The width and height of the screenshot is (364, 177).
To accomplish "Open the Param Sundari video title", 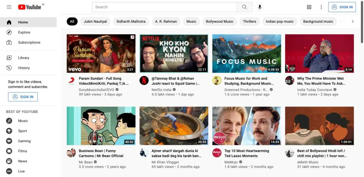I will coord(104,81).
